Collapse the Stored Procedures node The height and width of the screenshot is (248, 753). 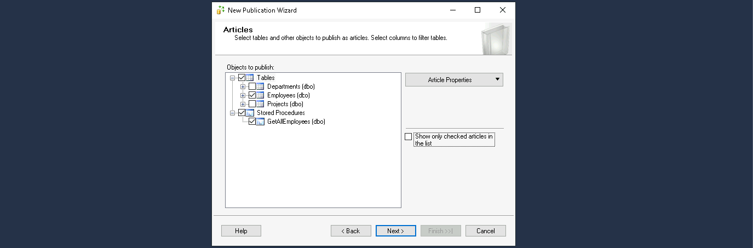pos(233,113)
